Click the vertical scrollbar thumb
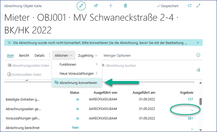This screenshot has height=132, width=217. click(201, 102)
